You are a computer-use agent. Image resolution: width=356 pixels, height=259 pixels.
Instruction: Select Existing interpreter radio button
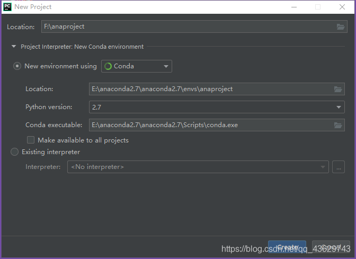pos(14,152)
